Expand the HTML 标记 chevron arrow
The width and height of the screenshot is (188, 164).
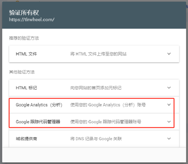169,88
